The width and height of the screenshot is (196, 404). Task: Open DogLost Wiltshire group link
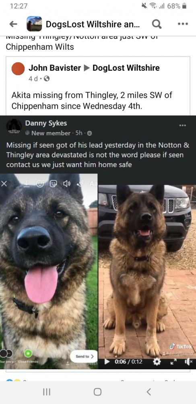pyautogui.click(x=126, y=68)
